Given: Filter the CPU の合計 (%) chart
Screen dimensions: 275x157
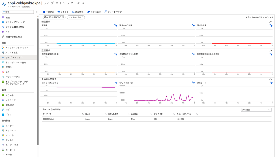Looking at the screenshot, I should (193, 83).
